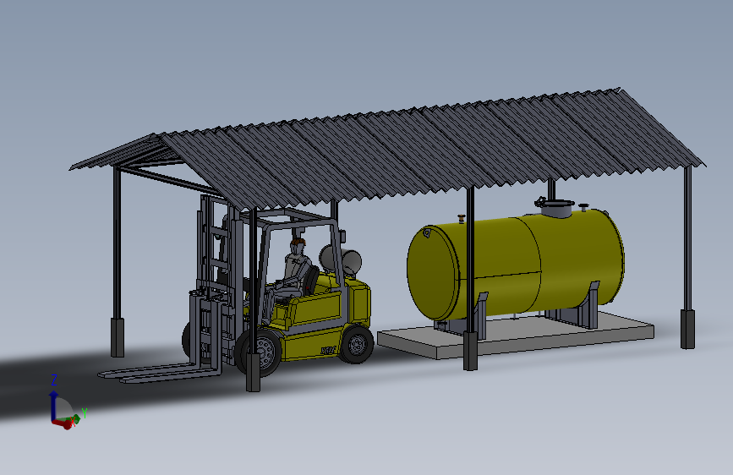This screenshot has width=733, height=475.
Task: Select the forklift's small rear wheel
Action: 356,344
